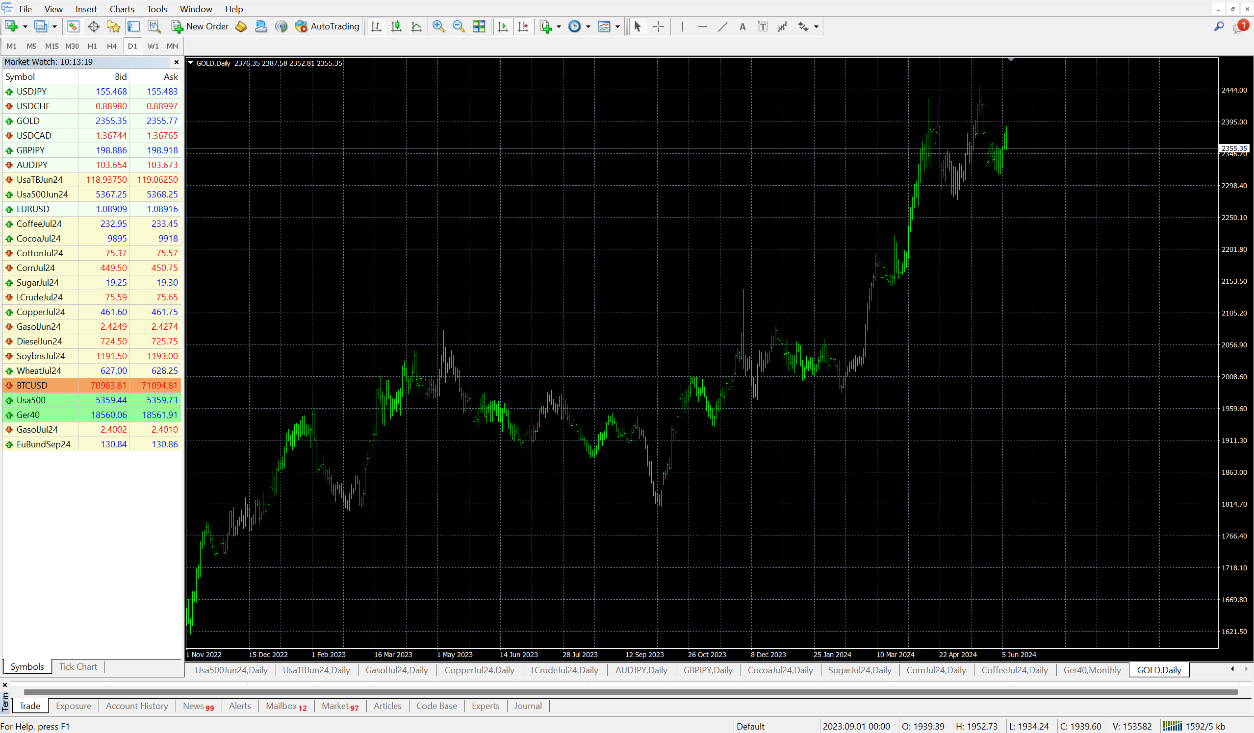Select the Text Label drawing tool

pos(762,26)
